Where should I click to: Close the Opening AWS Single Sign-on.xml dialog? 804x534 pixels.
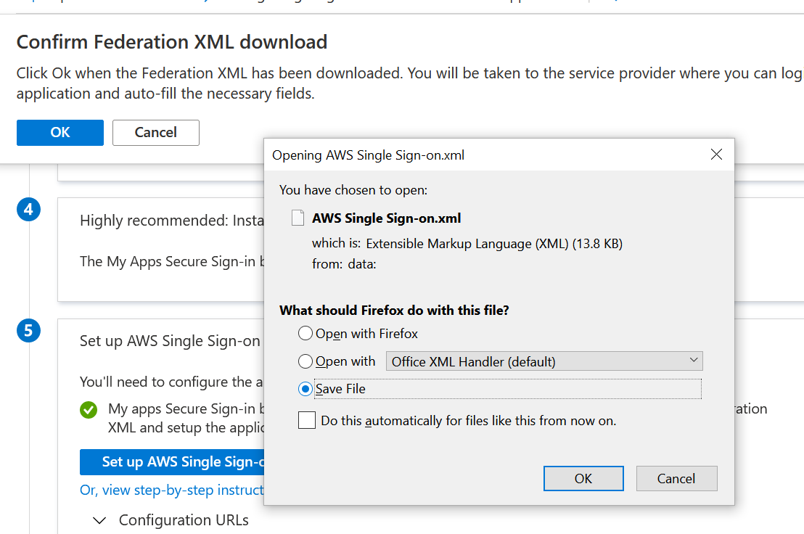coord(716,155)
